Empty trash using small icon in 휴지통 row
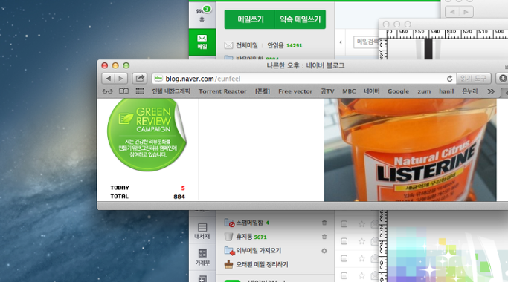This screenshot has width=508, height=282. pos(324,237)
